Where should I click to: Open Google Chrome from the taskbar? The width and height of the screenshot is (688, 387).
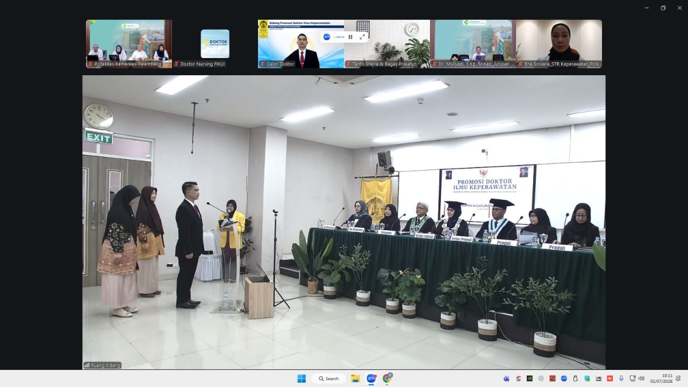[x=387, y=378]
